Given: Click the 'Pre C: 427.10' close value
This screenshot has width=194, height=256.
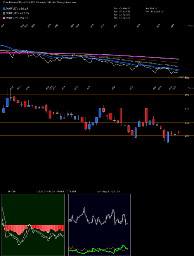Looking at the screenshot, I should coord(122,18).
